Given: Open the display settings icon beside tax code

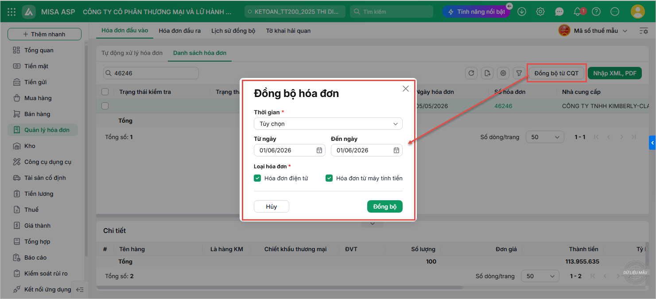Looking at the screenshot, I should [644, 31].
